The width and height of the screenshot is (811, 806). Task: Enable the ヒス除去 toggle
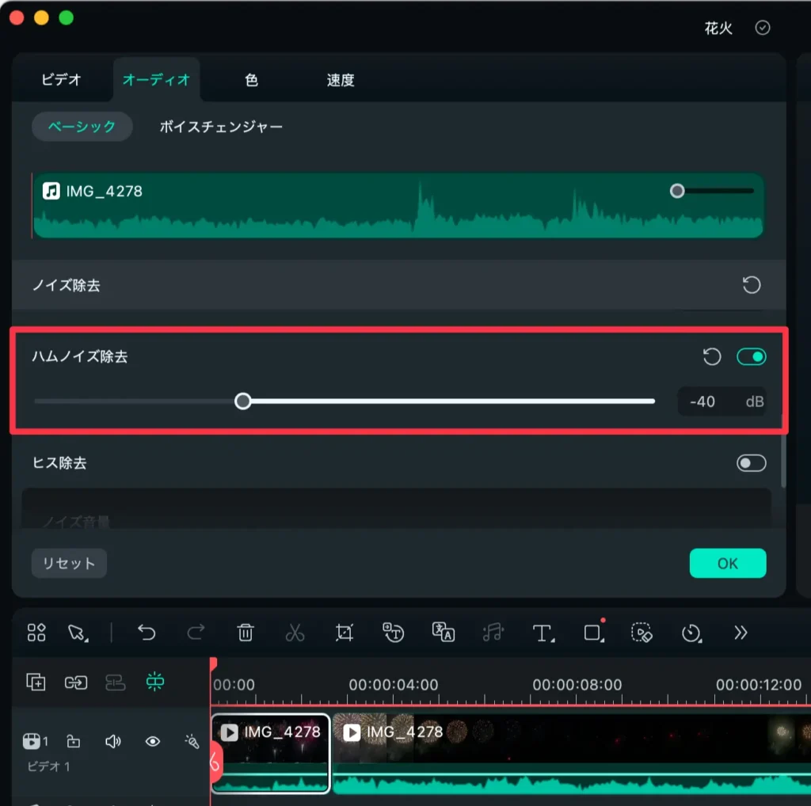752,463
